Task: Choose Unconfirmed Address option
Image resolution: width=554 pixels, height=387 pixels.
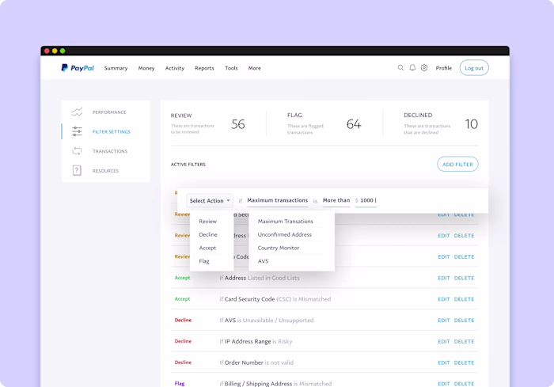Action: (x=285, y=235)
